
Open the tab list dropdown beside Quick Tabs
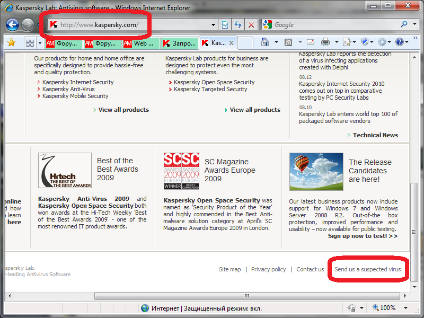[x=40, y=43]
